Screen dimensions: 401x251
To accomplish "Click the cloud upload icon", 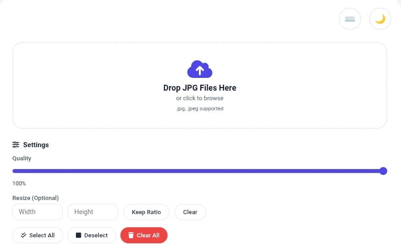I will click(x=200, y=69).
